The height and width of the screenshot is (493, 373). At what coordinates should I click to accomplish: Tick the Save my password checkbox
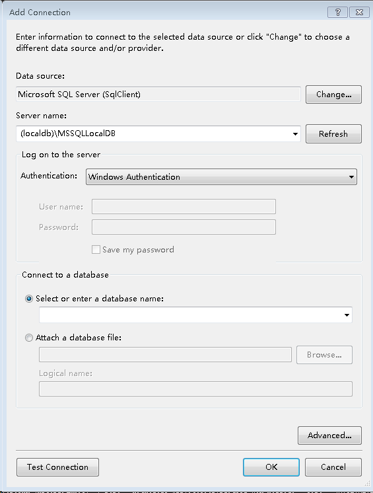[96, 250]
